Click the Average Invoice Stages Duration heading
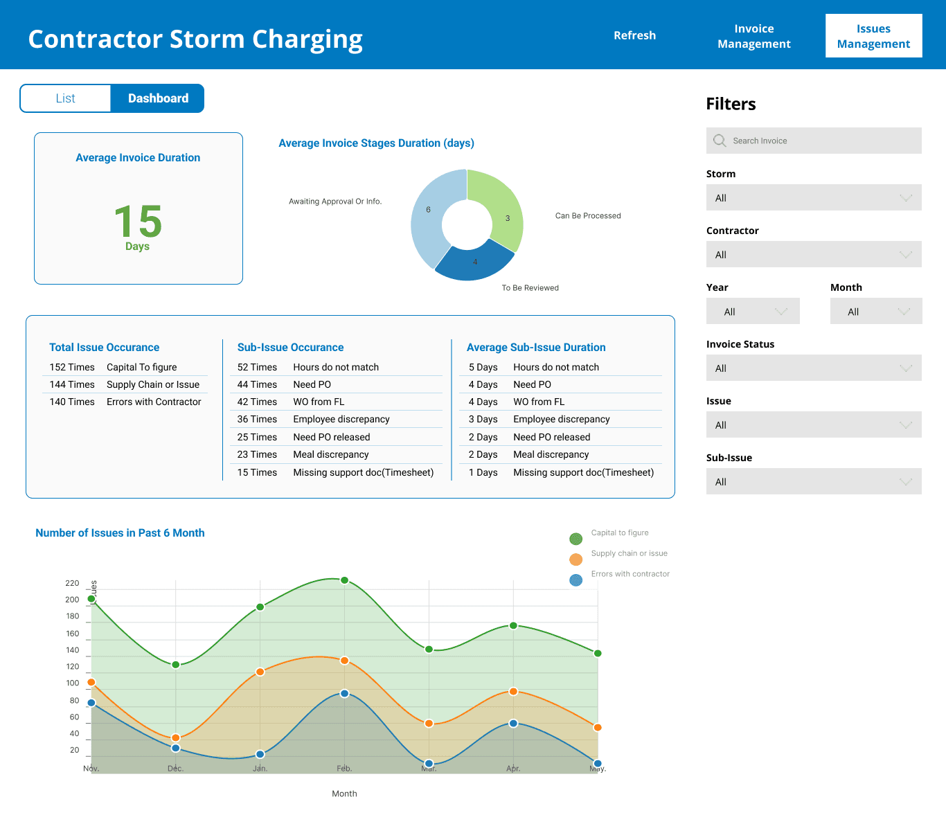946x815 pixels. (x=376, y=143)
